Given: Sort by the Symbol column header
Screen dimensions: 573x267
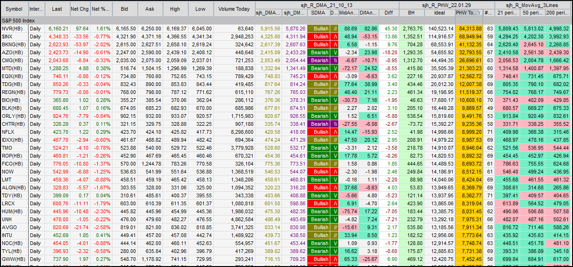Looking at the screenshot, I should tap(14, 9).
